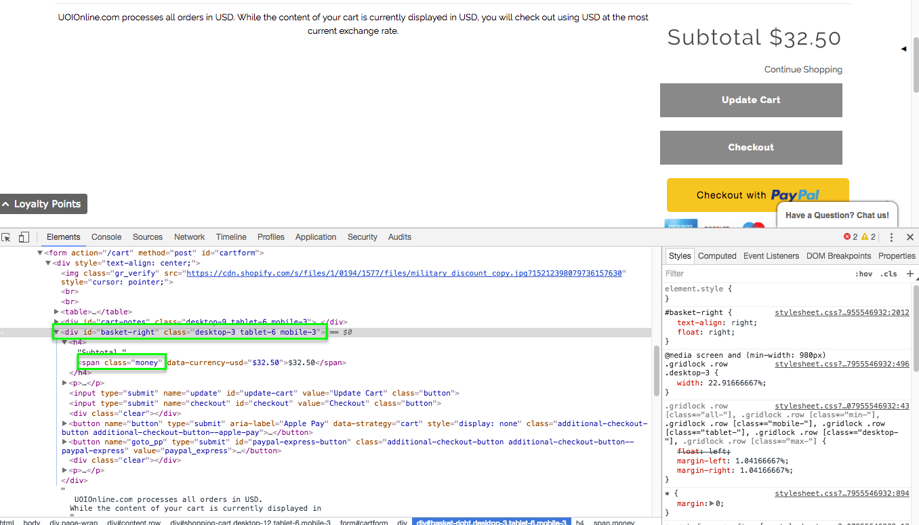Collapse the basket-right div node
This screenshot has width=919, height=525.
pyautogui.click(x=57, y=332)
